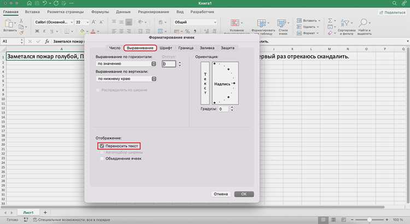The image size is (410, 224).
Task: Open the Формулы ribbon tab
Action: [100, 12]
